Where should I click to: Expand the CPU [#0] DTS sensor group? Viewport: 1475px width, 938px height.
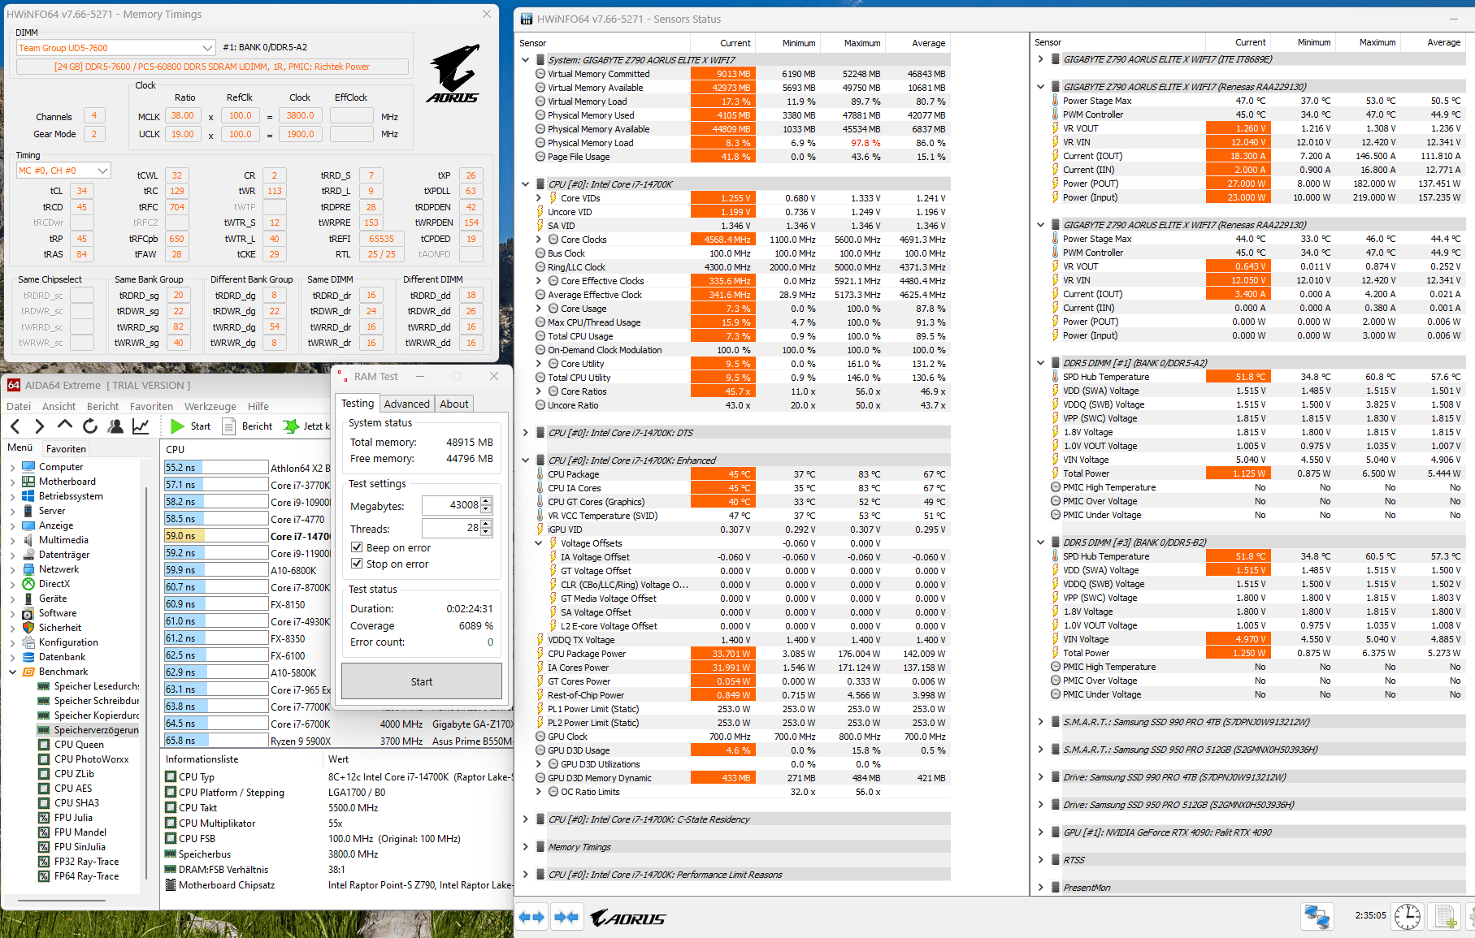tap(525, 433)
